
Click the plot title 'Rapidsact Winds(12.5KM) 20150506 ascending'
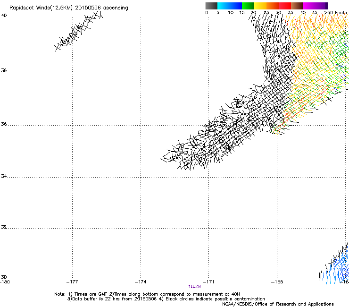tap(69, 8)
